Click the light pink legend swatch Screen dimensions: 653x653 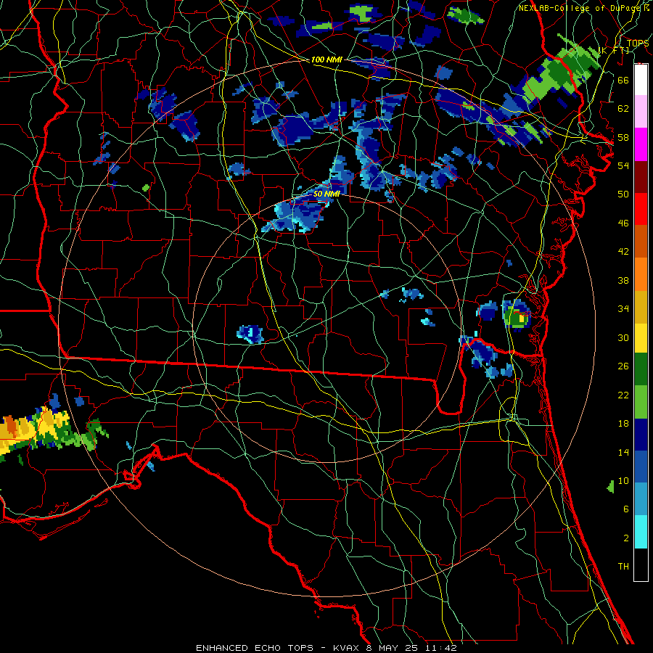(x=641, y=112)
